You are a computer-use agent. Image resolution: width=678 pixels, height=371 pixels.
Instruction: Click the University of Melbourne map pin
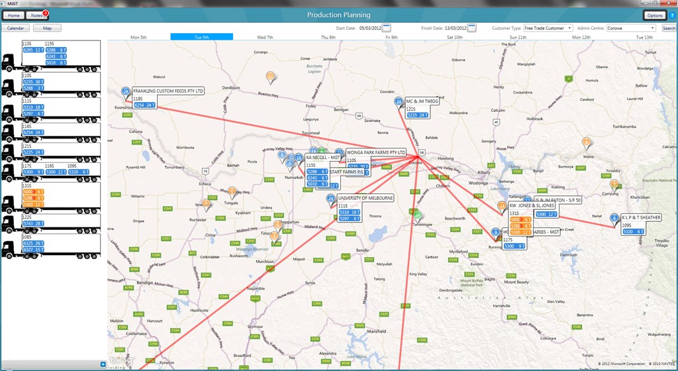click(x=330, y=199)
